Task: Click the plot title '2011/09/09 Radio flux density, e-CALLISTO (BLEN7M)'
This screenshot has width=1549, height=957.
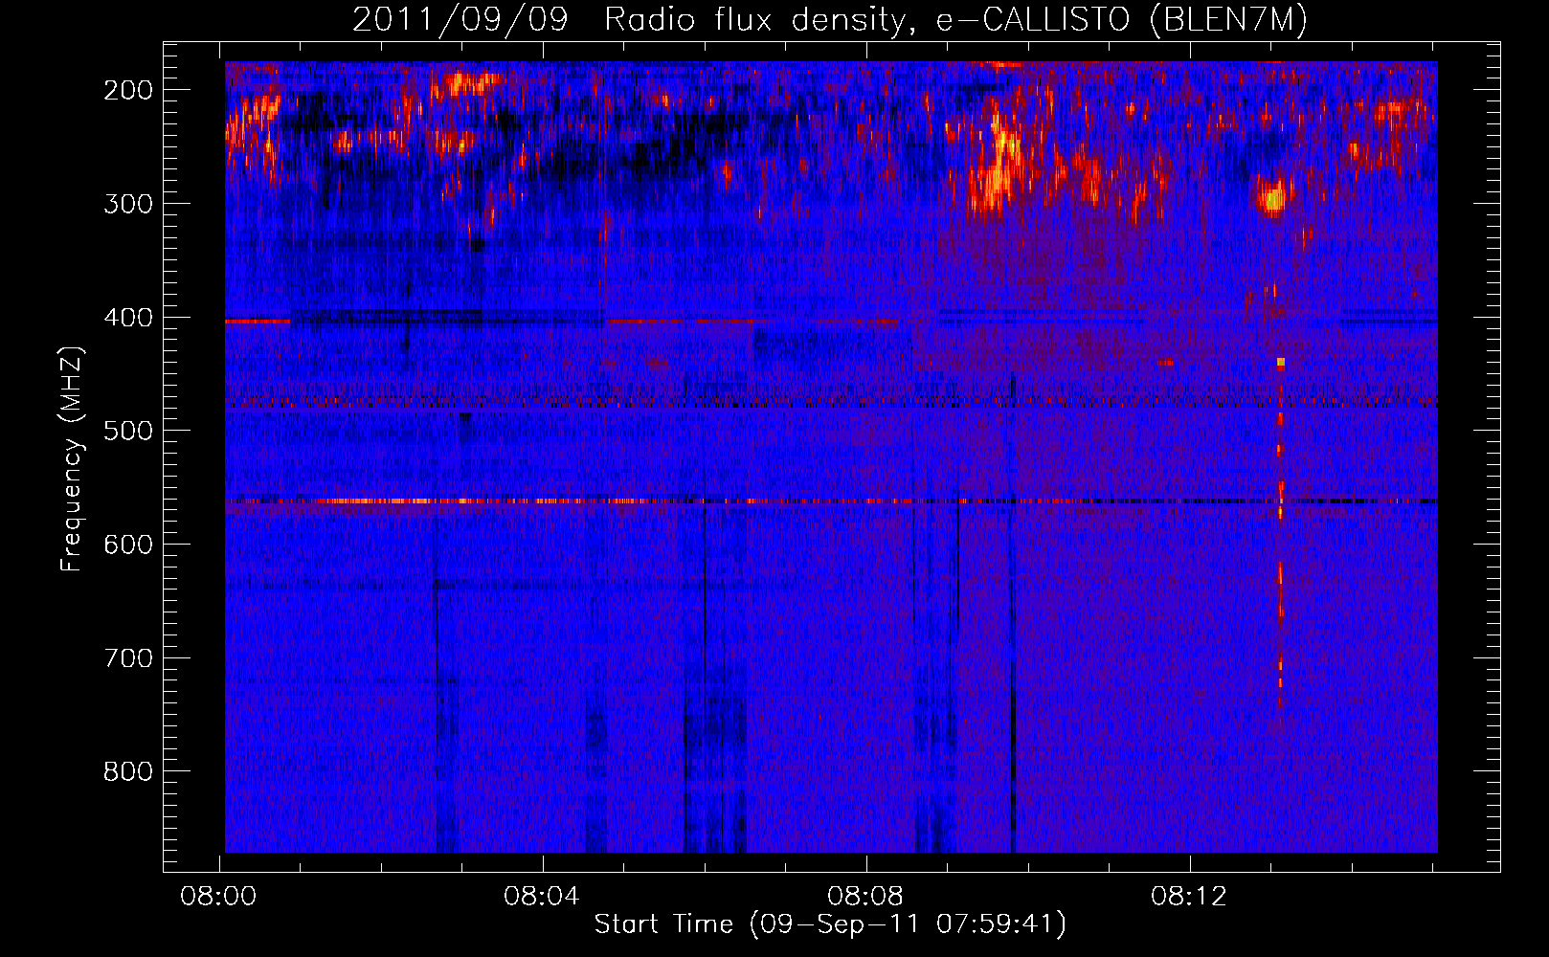Action: (x=829, y=19)
